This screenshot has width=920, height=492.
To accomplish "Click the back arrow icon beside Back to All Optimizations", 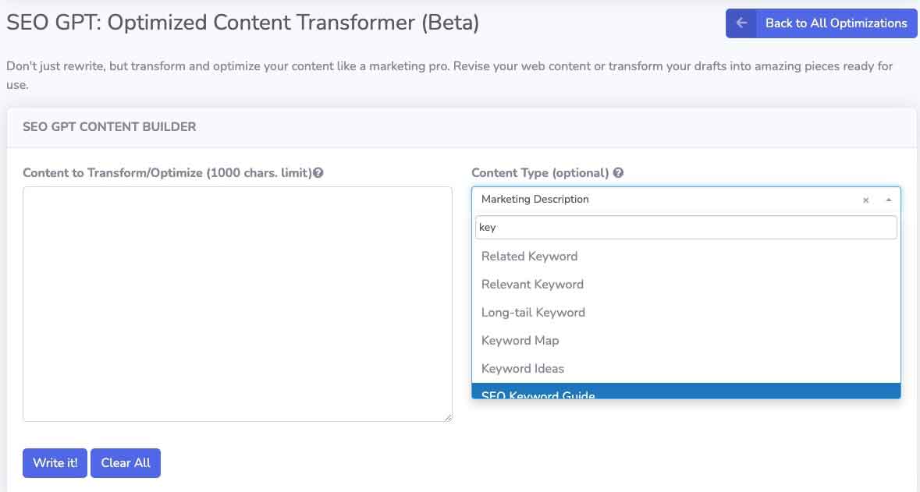I will click(x=741, y=23).
